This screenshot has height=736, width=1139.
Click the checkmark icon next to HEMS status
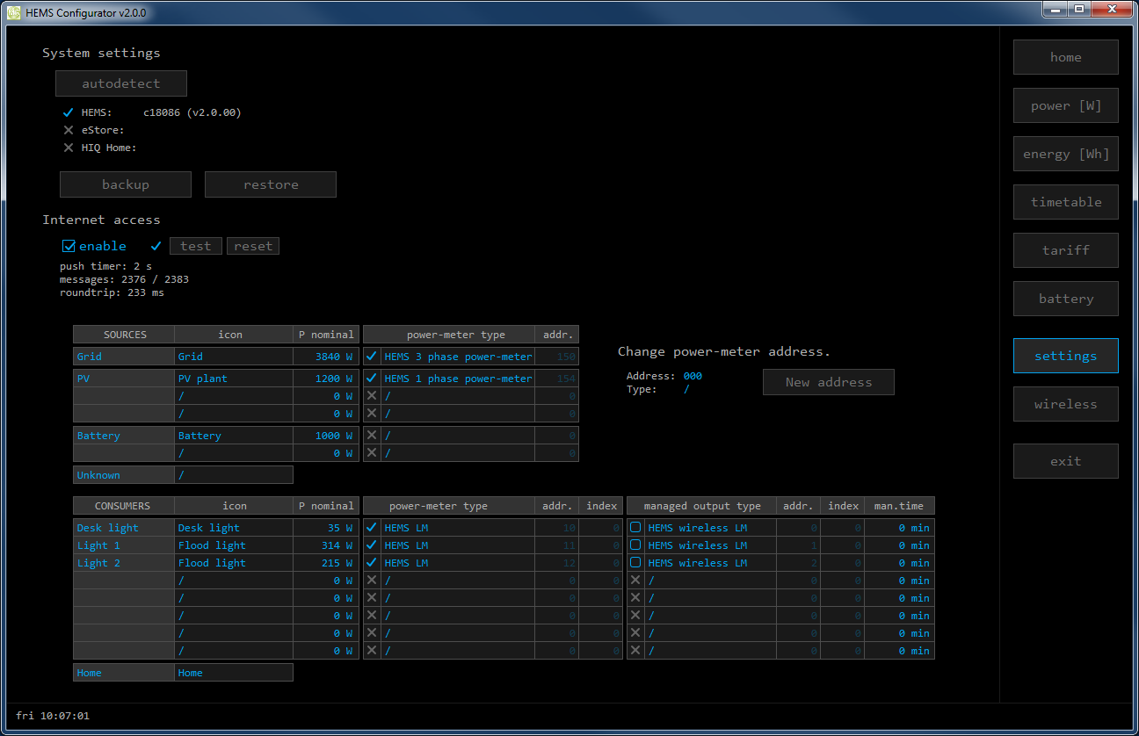69,112
